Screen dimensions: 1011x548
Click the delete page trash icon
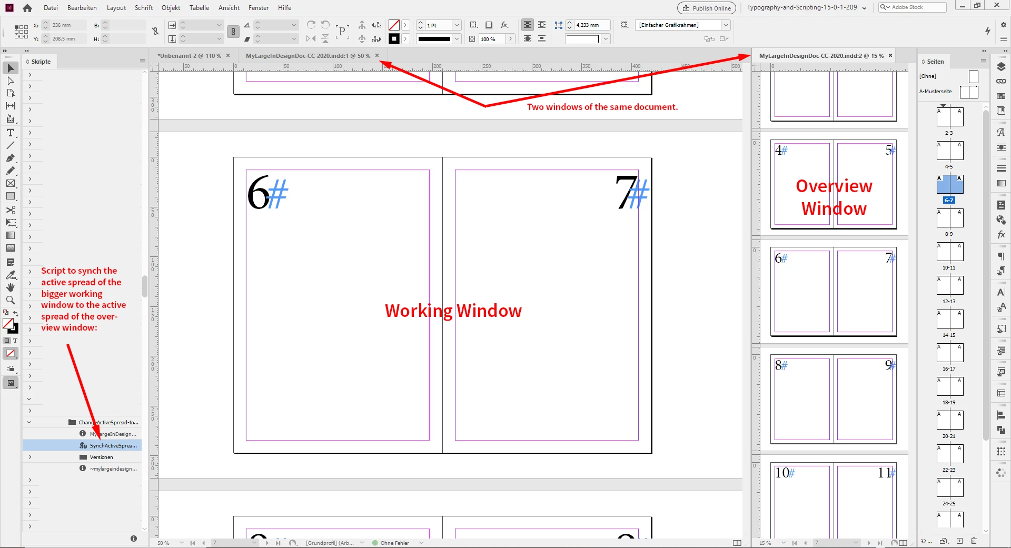(x=974, y=541)
